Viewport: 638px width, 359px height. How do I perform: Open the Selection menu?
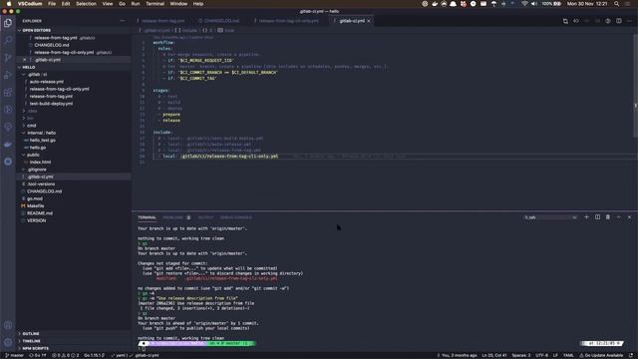point(87,4)
